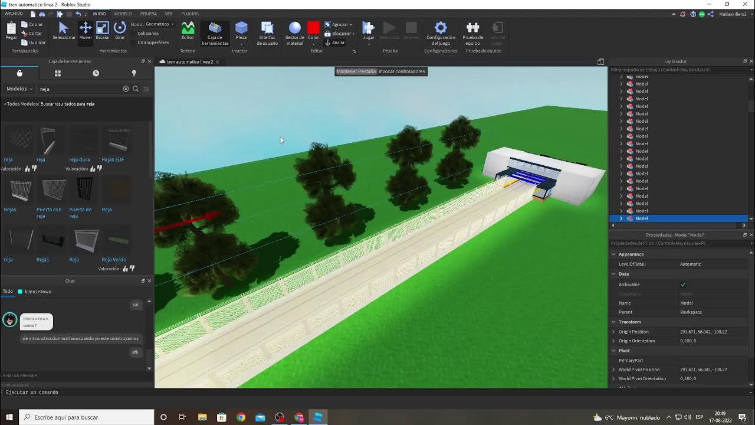Viewport: 755px width, 425px height.
Task: Start Prueba de equipo team test
Action: (x=472, y=33)
